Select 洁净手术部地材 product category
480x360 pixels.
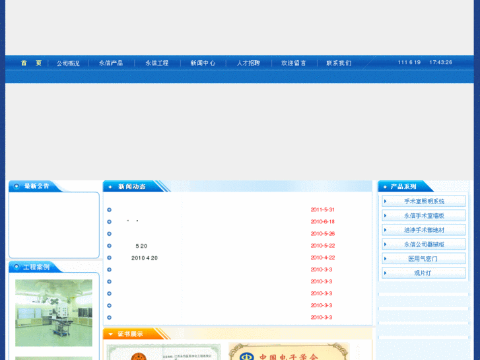click(x=424, y=230)
